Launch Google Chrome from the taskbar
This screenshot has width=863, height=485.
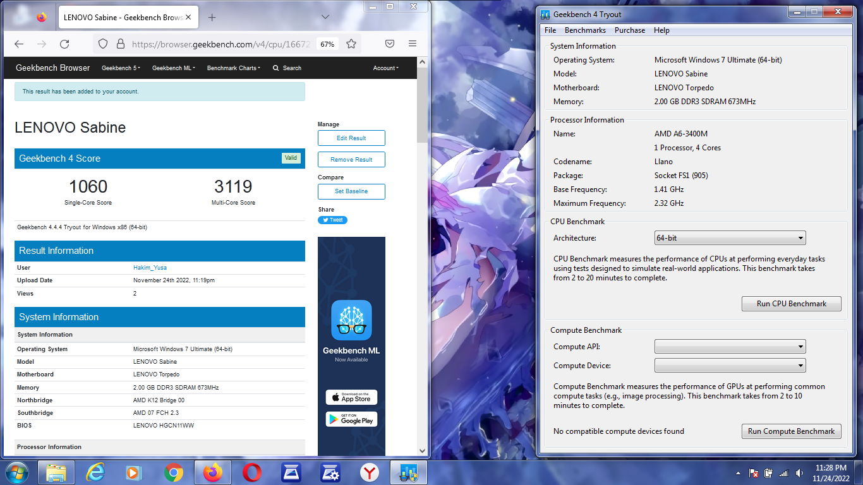point(173,472)
